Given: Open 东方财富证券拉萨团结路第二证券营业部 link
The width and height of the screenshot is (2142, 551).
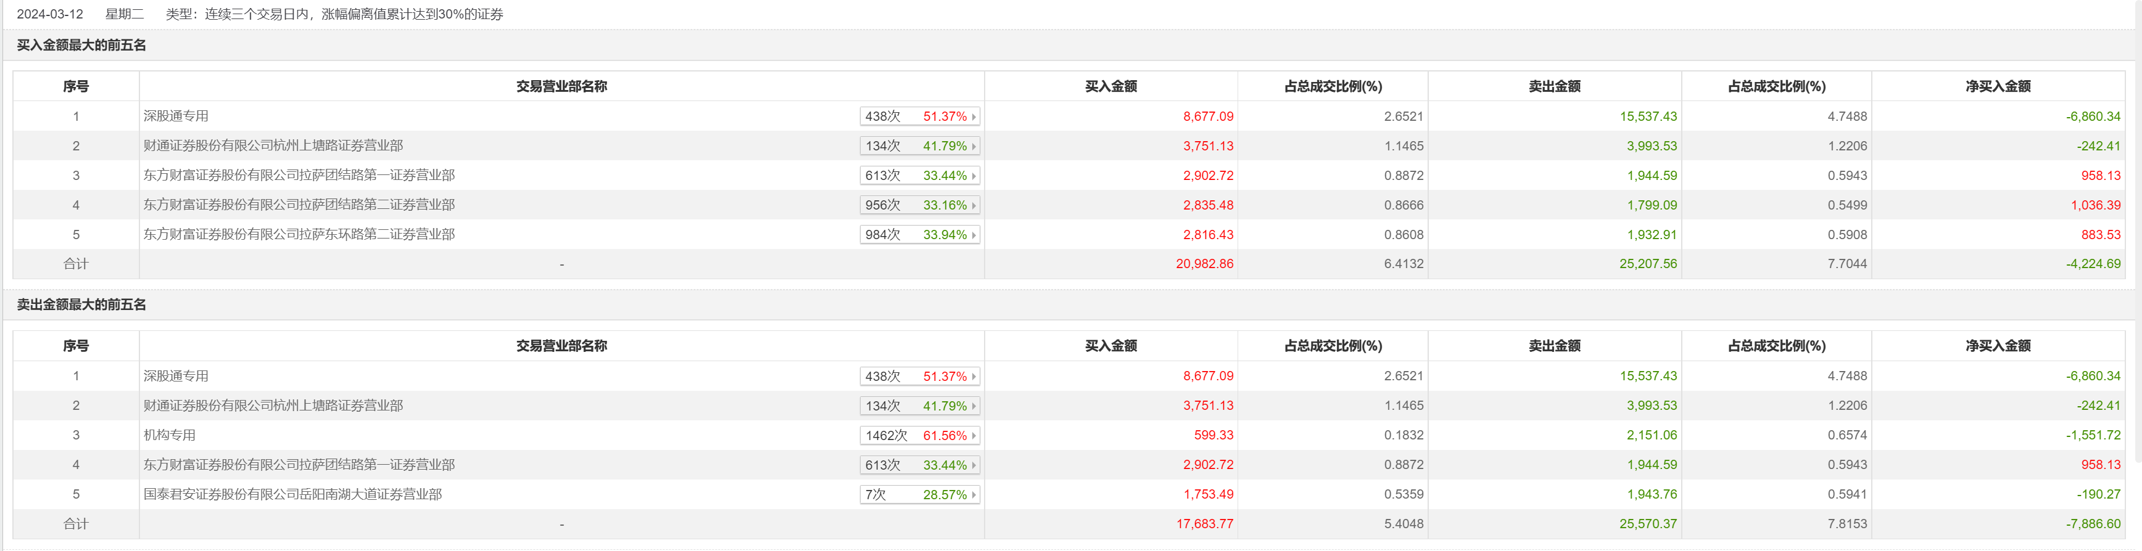Looking at the screenshot, I should point(299,205).
